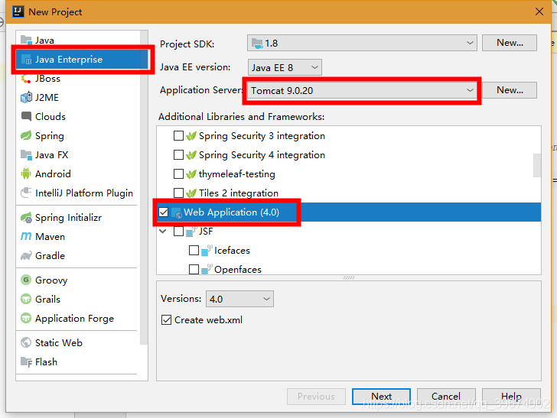557x418 pixels.
Task: Click the frameworks list vertical scrollbar thumb
Action: [537, 165]
